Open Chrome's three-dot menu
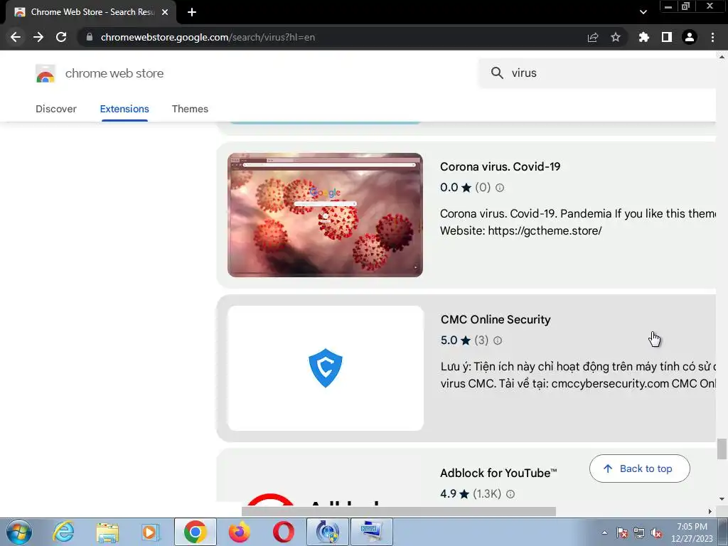Screen dimensions: 728x546 pos(712,37)
